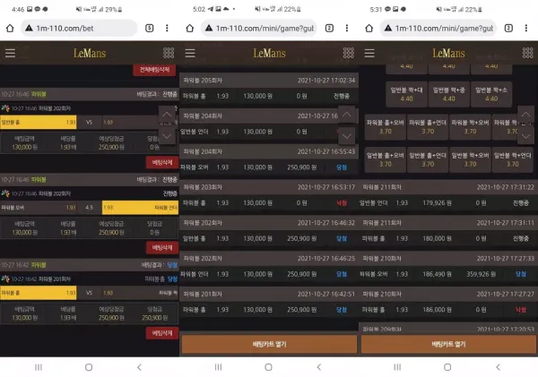Select the 일반볼 짝+언더 3.70 odds button

click(513, 159)
